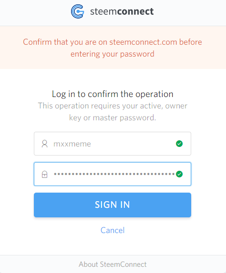Click the masked password dots
The image size is (226, 273).
[x=114, y=174]
